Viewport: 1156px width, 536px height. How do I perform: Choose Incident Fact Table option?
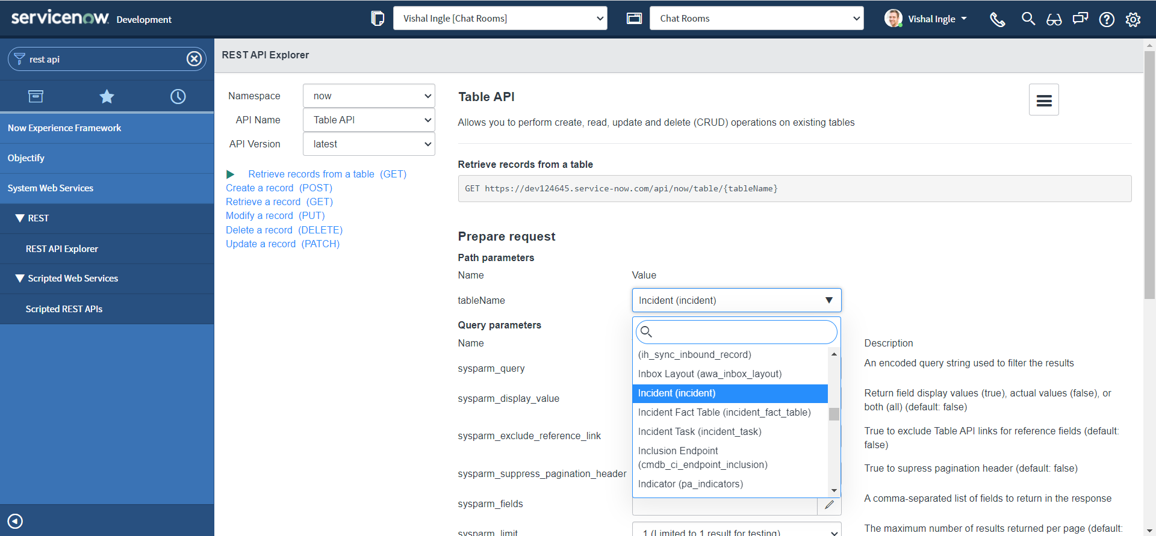(730, 413)
